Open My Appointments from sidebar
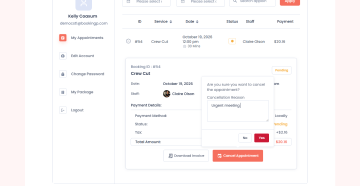The image size is (360, 186). [87, 37]
